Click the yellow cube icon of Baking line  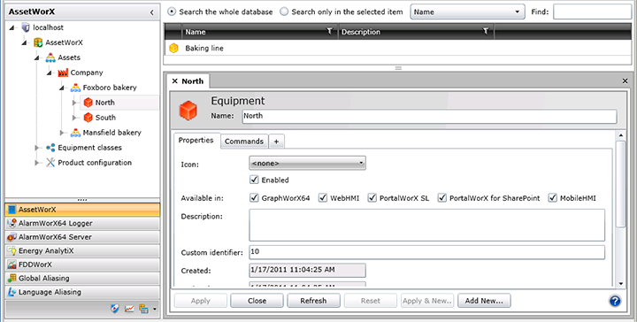click(174, 49)
